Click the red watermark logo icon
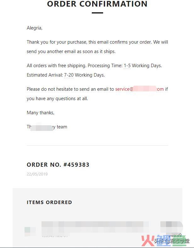Screen dimensions: 194x248 147,241
